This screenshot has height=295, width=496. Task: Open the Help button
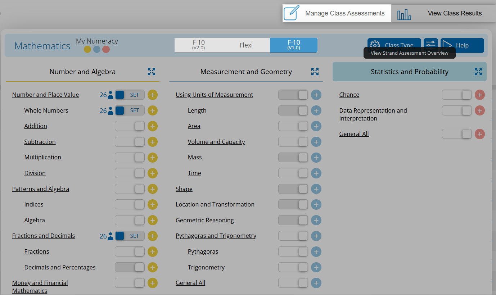pos(462,45)
